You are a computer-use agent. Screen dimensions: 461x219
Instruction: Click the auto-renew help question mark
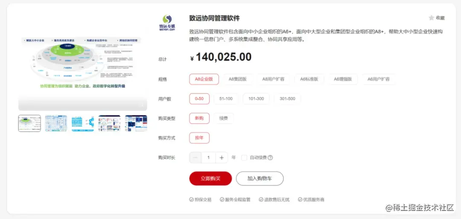pos(270,157)
